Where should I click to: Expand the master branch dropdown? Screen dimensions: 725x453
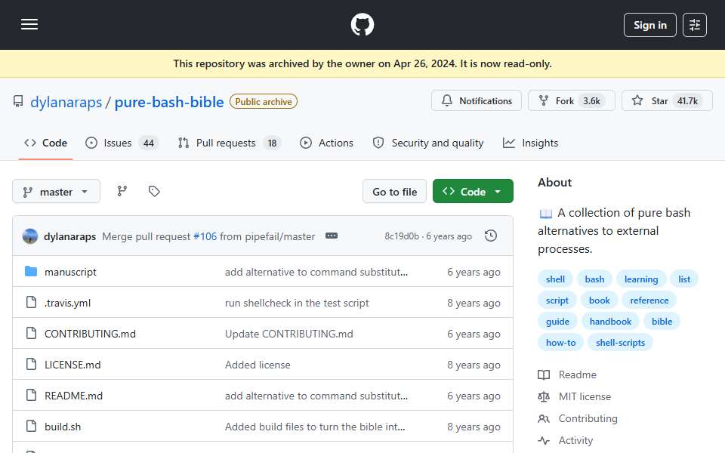click(56, 191)
